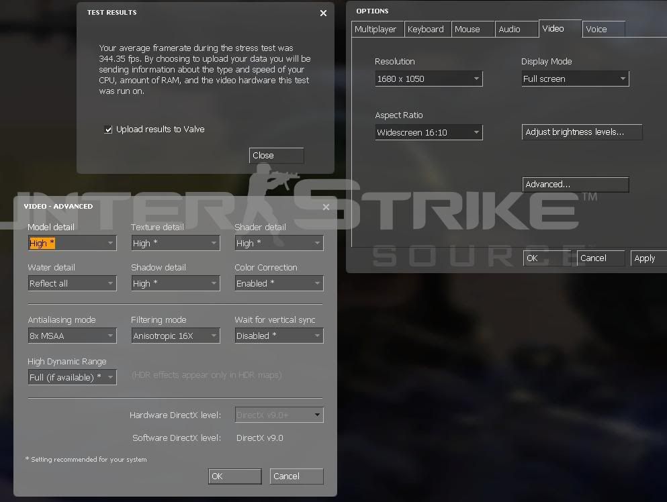Image resolution: width=667 pixels, height=502 pixels.
Task: Close the Test Results dialog
Action: click(323, 13)
